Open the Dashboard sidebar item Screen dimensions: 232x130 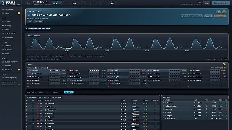point(11,9)
